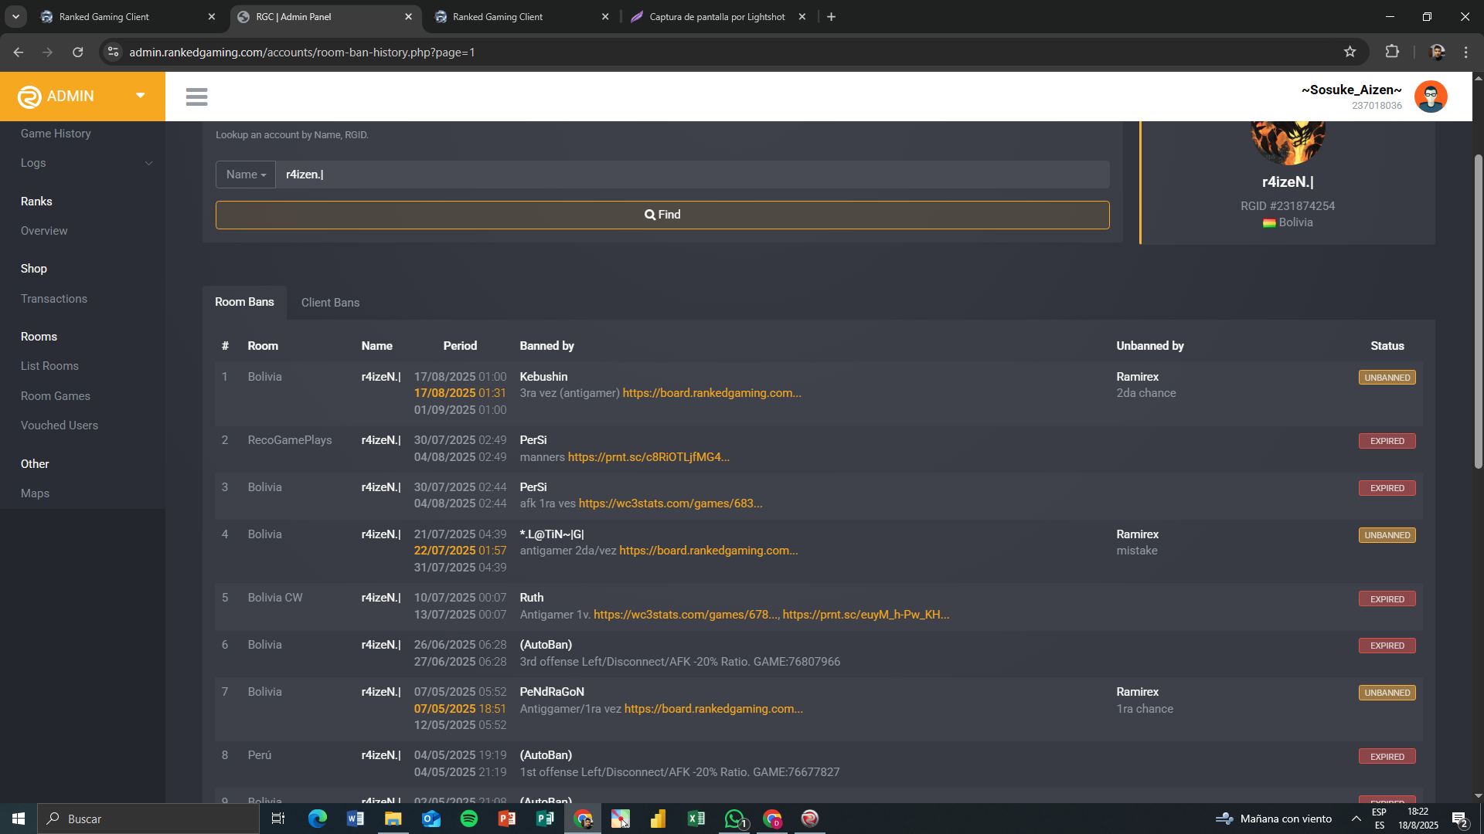This screenshot has width=1484, height=834.
Task: Click the EXPIRED badge for RecoGamePlays
Action: 1387,441
